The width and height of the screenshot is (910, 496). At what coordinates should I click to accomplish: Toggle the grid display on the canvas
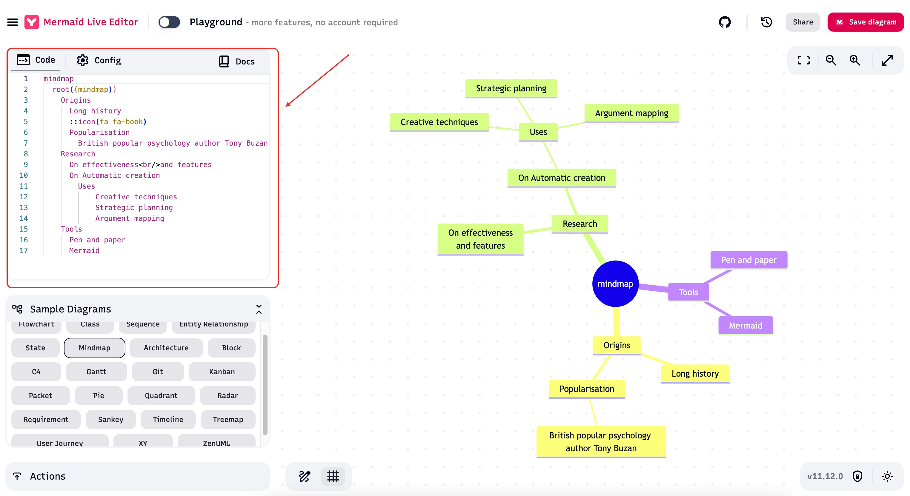[332, 476]
